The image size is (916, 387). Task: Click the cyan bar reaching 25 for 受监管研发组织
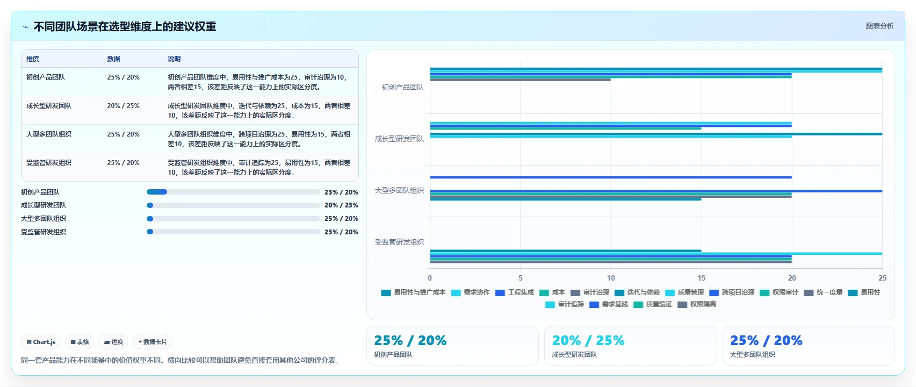pos(656,254)
